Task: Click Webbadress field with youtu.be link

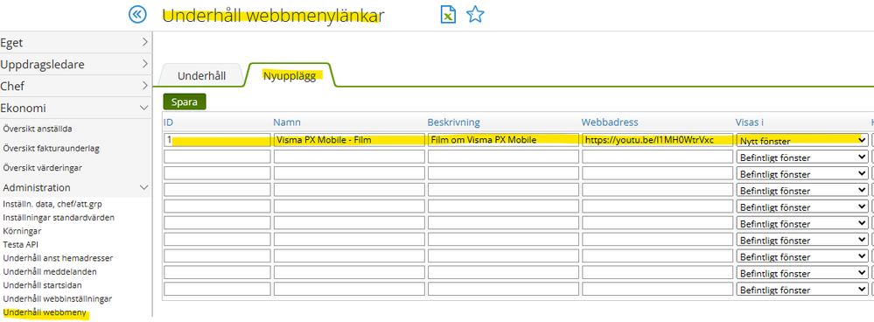Action: (658, 140)
